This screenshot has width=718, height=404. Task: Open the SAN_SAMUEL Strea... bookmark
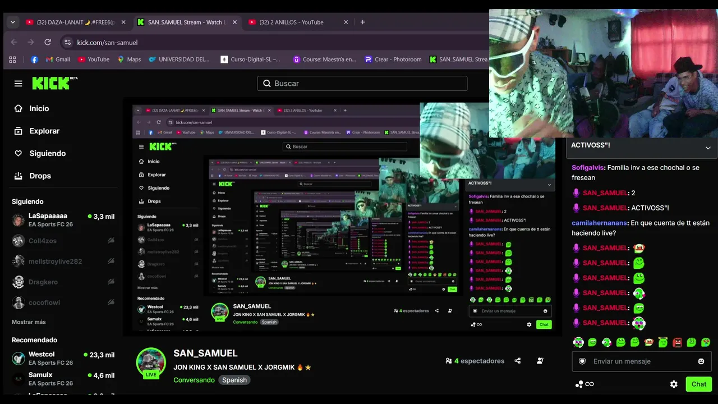(x=459, y=59)
